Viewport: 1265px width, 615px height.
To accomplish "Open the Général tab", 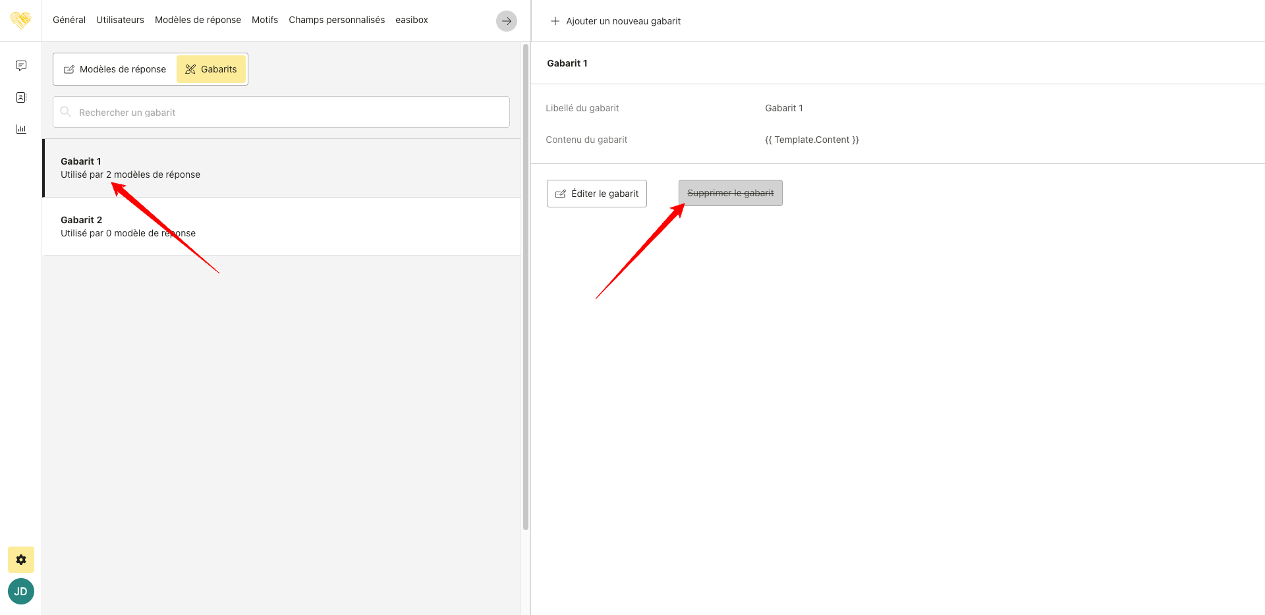I will 69,20.
